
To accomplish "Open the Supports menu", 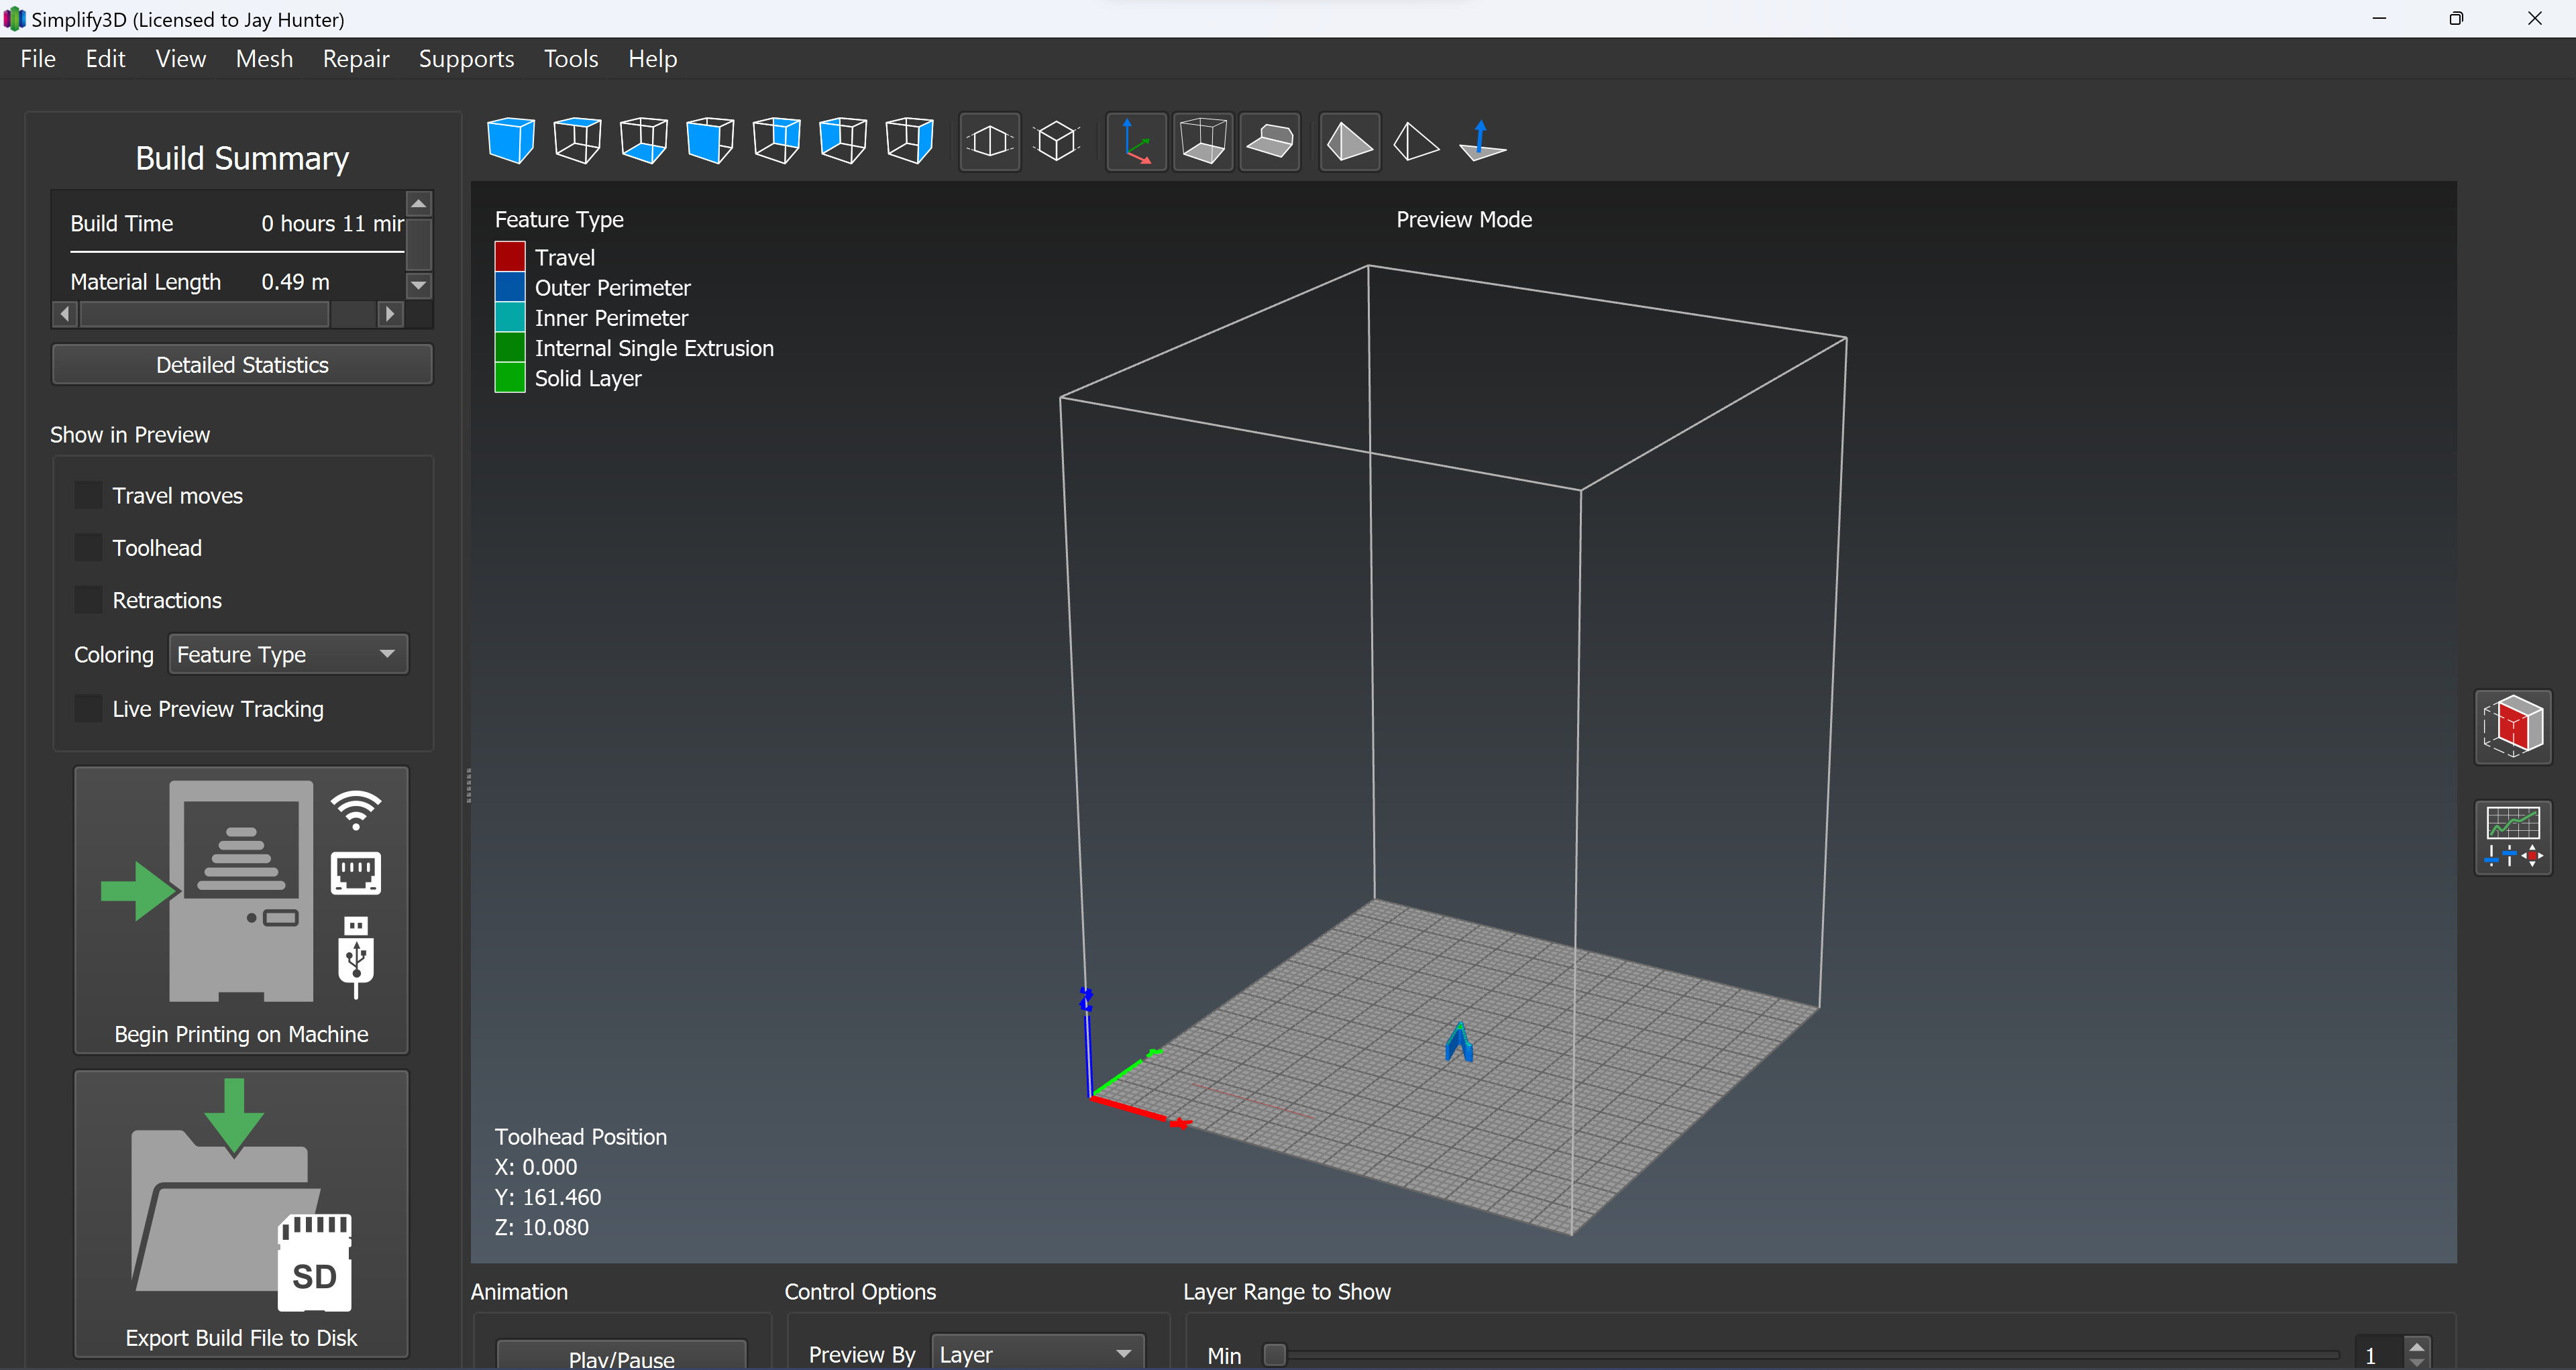I will click(466, 59).
